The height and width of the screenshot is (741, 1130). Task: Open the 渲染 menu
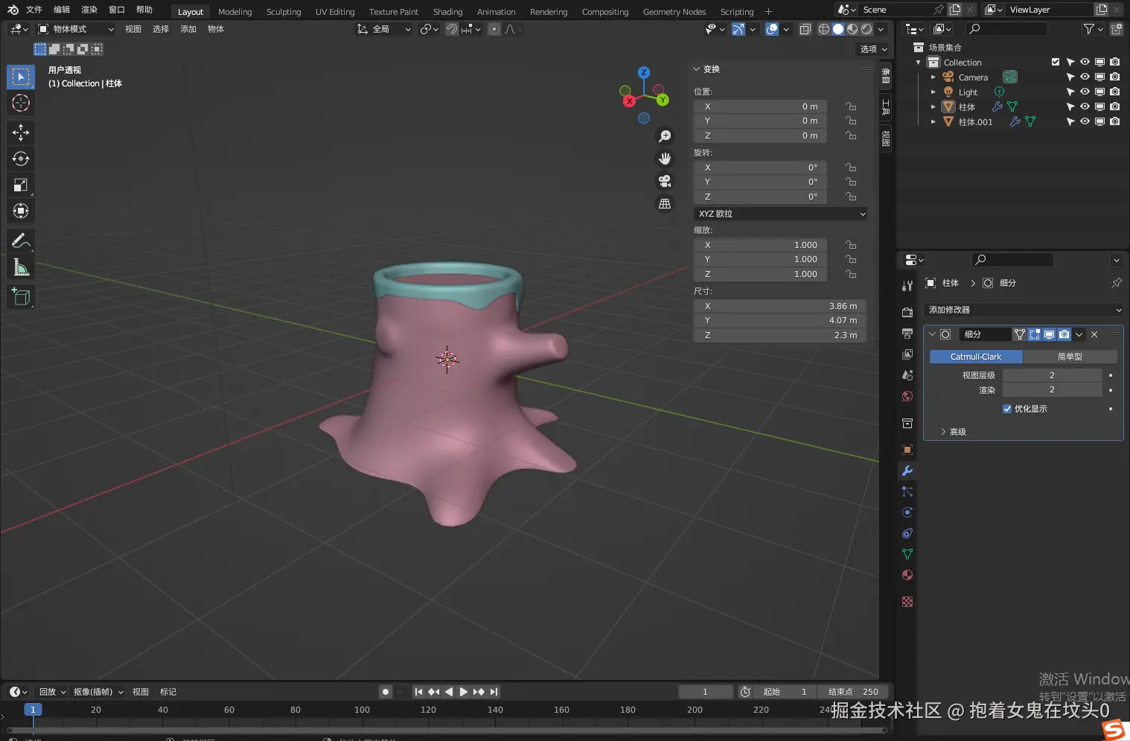coord(89,10)
